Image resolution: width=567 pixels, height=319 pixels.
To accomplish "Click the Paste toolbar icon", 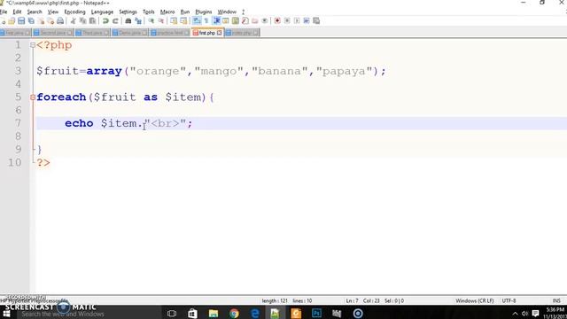I will click(92, 21).
